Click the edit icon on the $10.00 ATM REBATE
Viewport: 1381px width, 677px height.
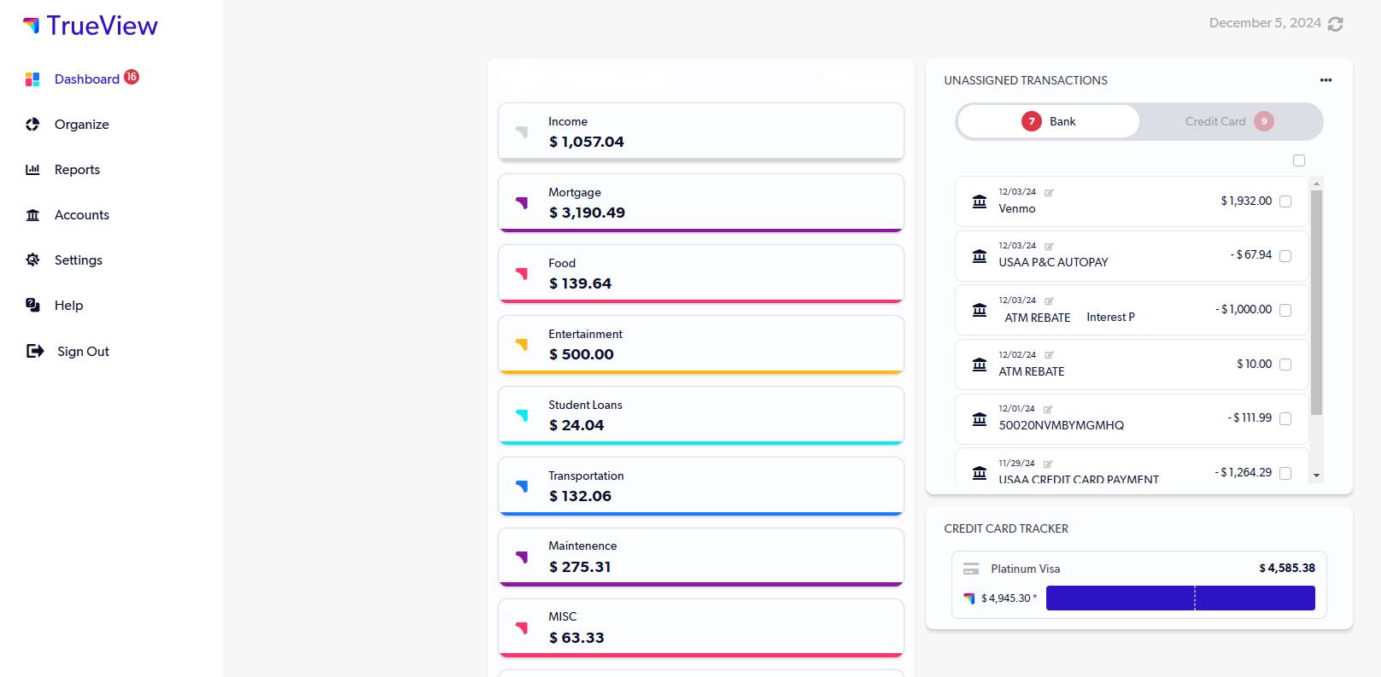[x=1049, y=355]
